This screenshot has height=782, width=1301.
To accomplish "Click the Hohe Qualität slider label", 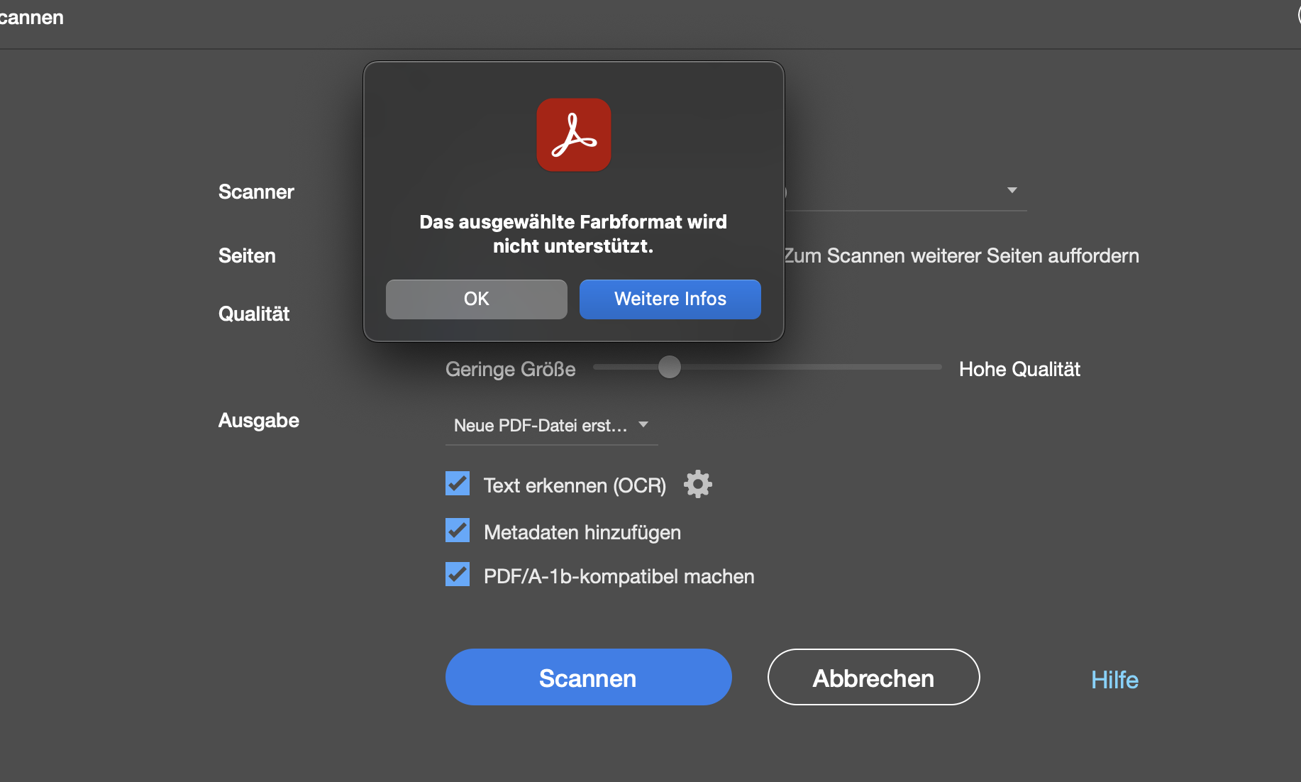I will click(1019, 369).
